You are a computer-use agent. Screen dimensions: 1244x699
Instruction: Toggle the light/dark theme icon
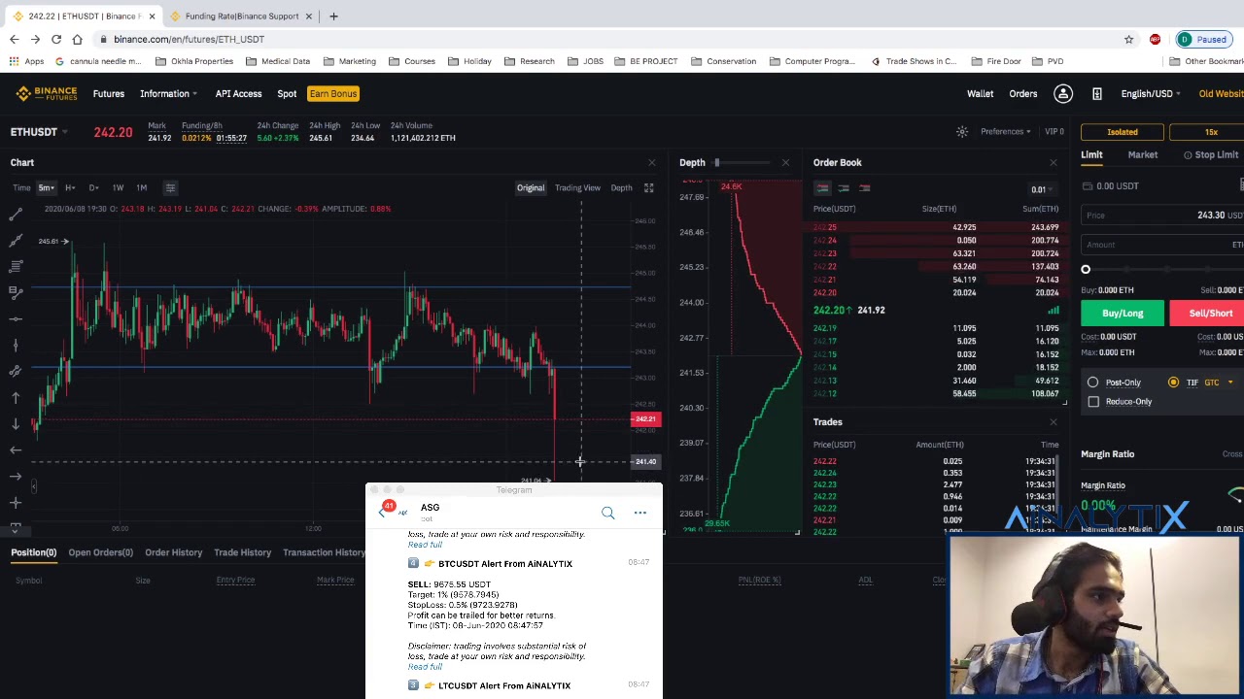pos(962,131)
